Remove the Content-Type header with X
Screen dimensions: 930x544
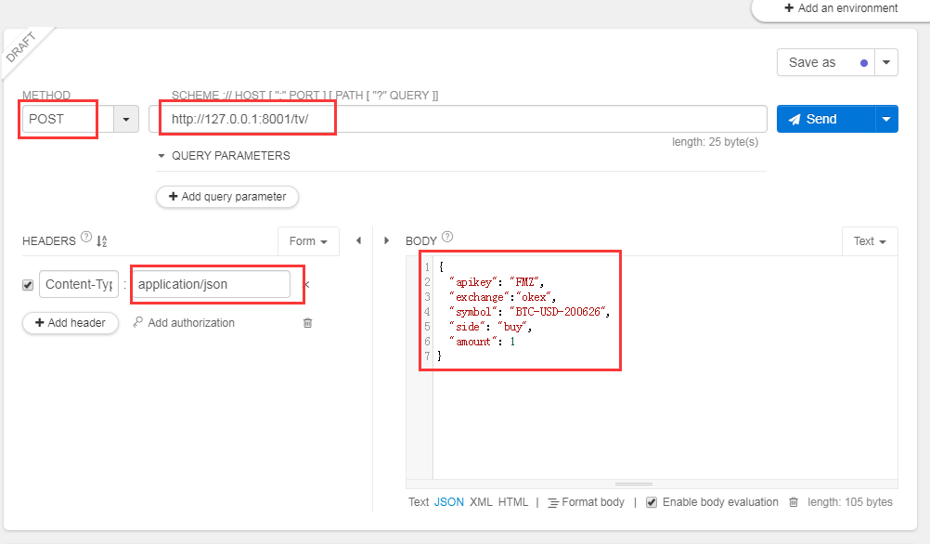coord(306,285)
